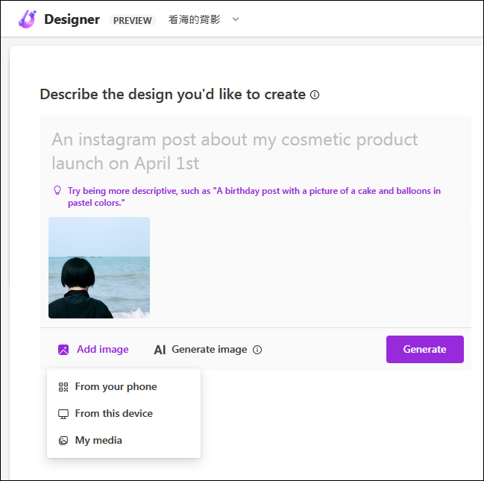Choose From this device menu item

[124, 413]
